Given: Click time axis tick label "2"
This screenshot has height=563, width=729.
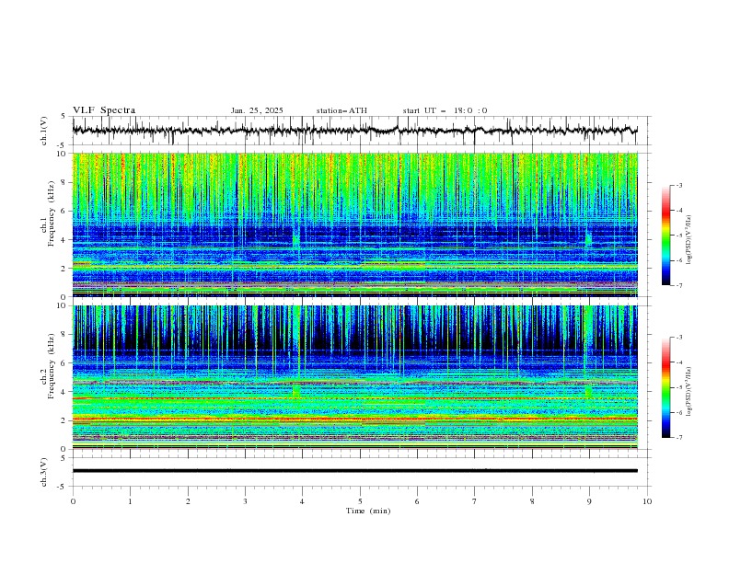Looking at the screenshot, I should pyautogui.click(x=188, y=501).
